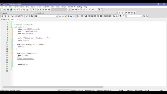Close the str-9.c tab

(x=17, y=20)
